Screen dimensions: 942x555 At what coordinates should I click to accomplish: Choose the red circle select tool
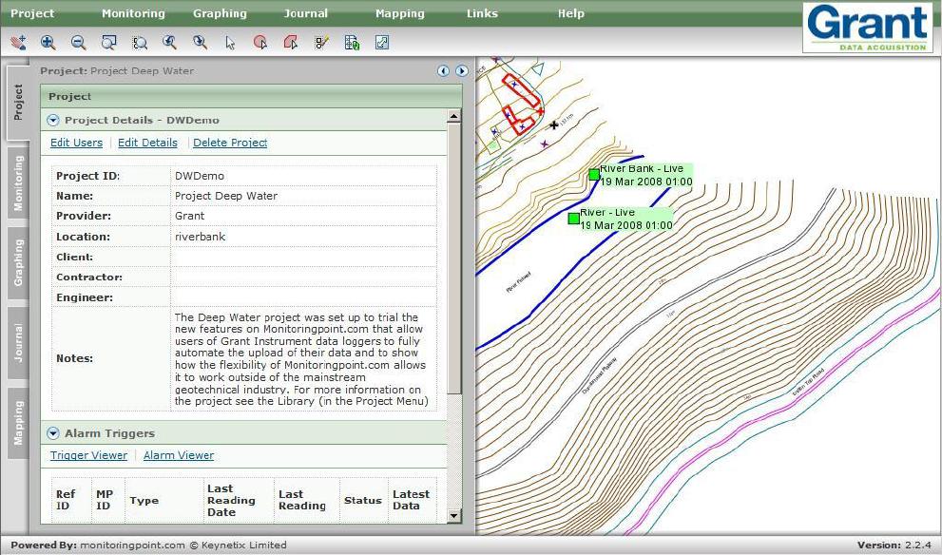tap(260, 42)
